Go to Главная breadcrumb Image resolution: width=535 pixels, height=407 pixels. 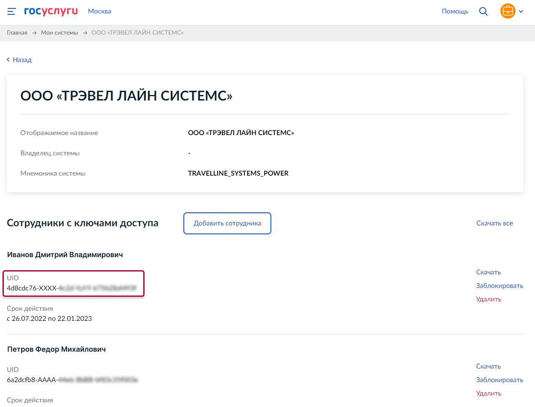point(17,33)
